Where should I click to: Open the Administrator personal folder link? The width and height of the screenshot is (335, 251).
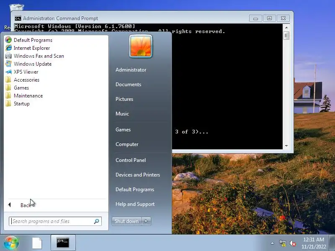pos(131,70)
